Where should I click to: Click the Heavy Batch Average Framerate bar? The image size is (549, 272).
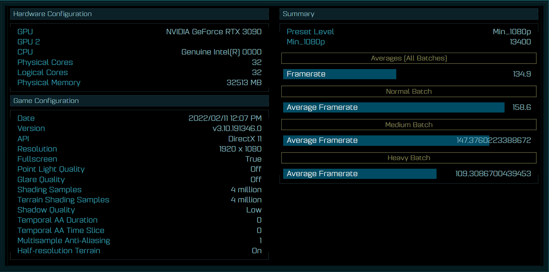coord(359,174)
